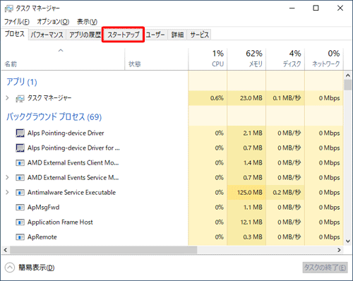Maximize the Task Manager window
Viewport: 353px width, 281px height.
click(316, 8)
